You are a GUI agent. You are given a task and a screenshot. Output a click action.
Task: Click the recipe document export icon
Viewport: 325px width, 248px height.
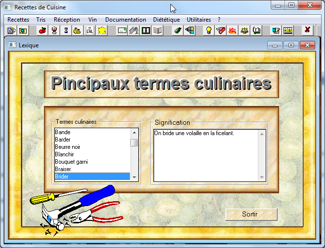pos(11,31)
